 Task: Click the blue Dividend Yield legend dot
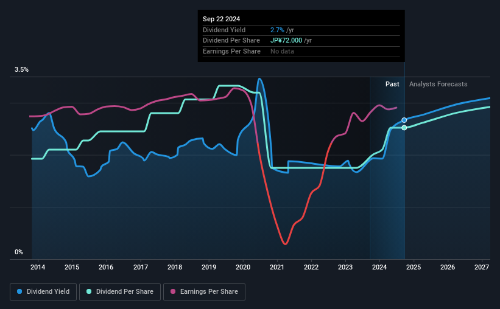[19, 291]
